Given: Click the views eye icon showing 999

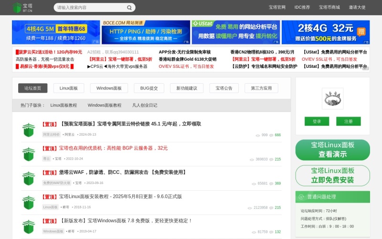Looking at the screenshot, I should coord(257,135).
